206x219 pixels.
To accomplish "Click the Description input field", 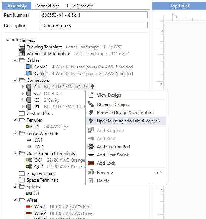I will click(94, 25).
